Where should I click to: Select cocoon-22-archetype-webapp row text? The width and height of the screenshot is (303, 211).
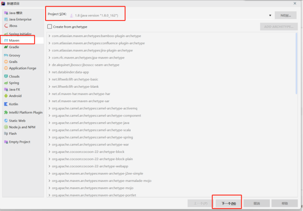click(x=90, y=166)
